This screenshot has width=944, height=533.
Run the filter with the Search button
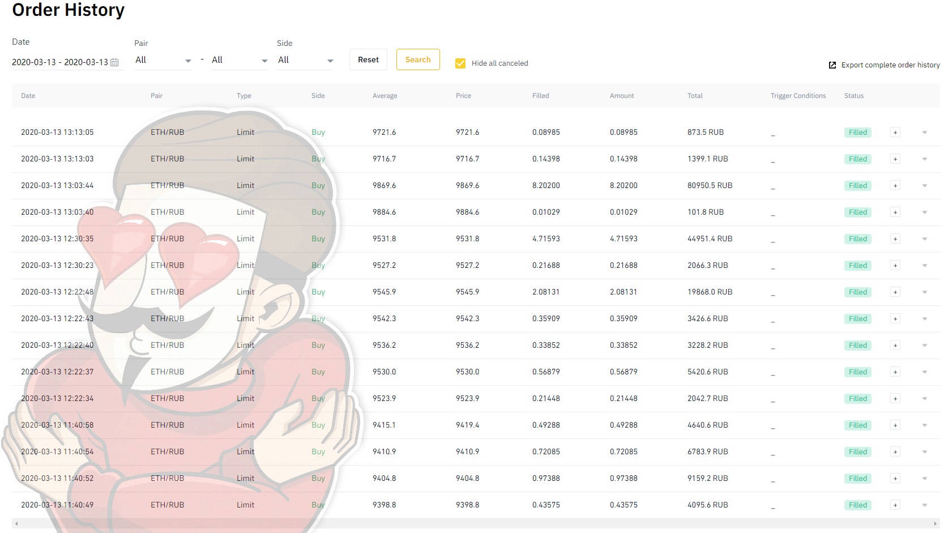pyautogui.click(x=418, y=59)
